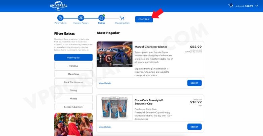Viewport: 263px width, 136px height.
Task: Go to the Express Passes step icon
Action: 81,18
